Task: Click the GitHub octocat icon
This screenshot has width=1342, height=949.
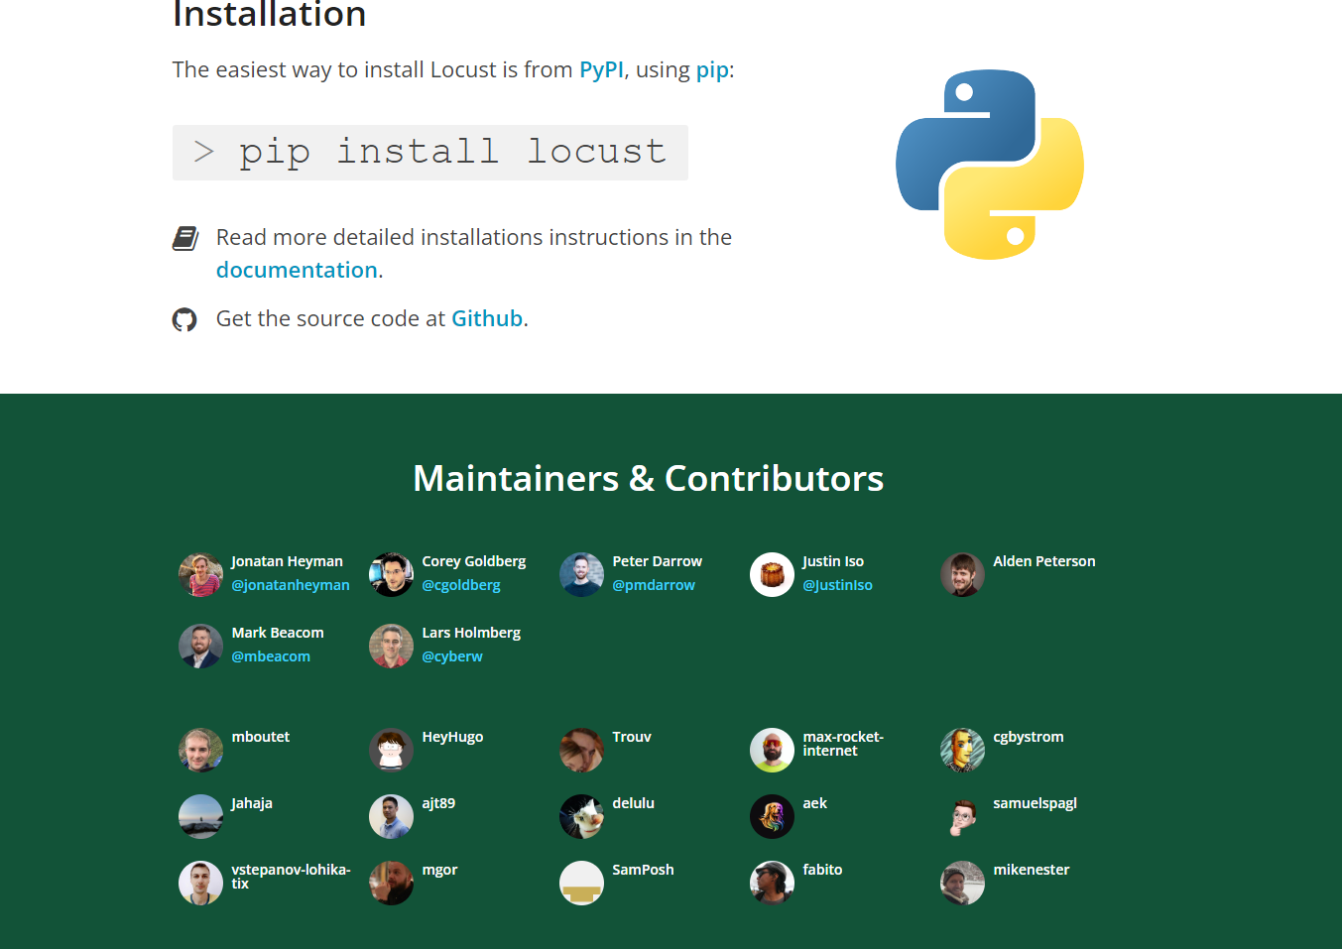Action: [184, 319]
